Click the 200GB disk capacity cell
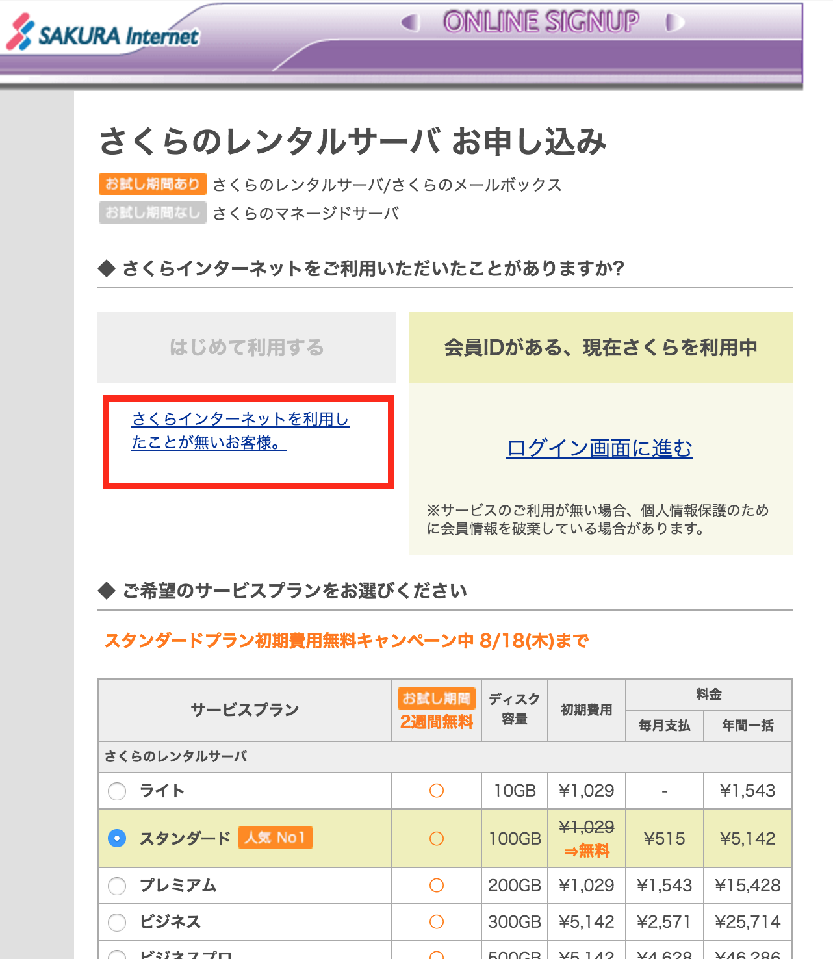 [515, 886]
